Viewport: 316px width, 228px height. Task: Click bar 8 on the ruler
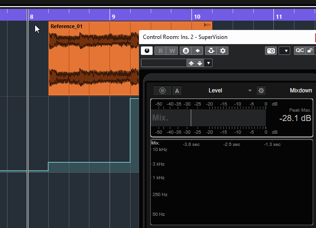(31, 17)
